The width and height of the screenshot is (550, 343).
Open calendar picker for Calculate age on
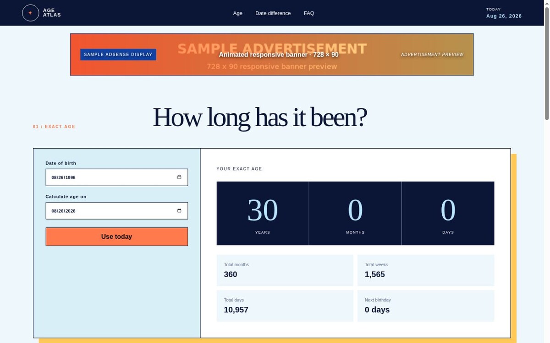[179, 211]
